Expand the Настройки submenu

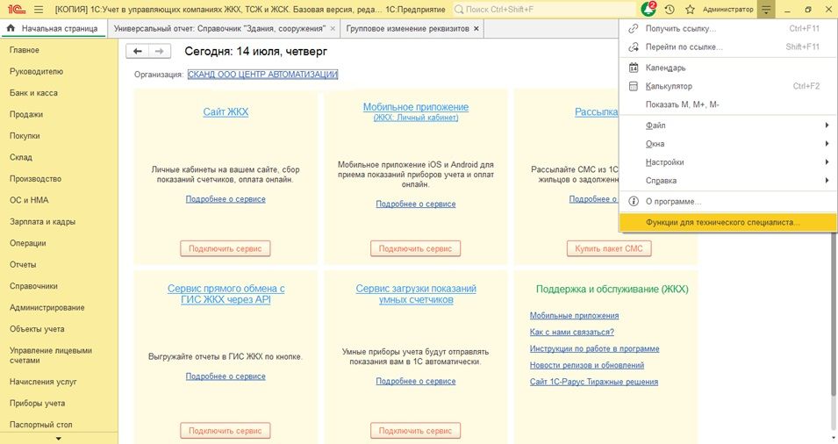tap(826, 162)
